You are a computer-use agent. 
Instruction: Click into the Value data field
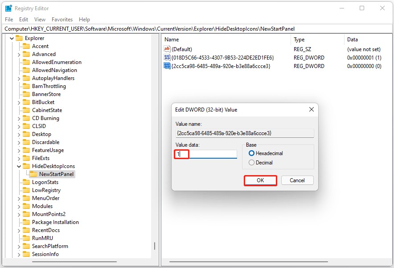206,154
